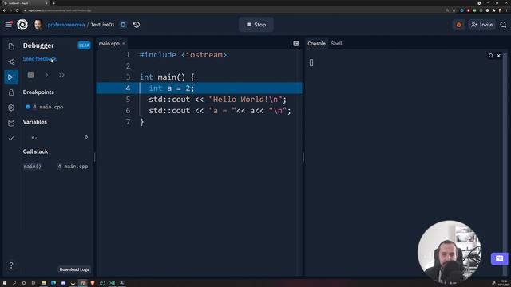This screenshot has width=511, height=287.
Task: Click the highlighted 'int a = 2;' line
Action: pyautogui.click(x=172, y=88)
